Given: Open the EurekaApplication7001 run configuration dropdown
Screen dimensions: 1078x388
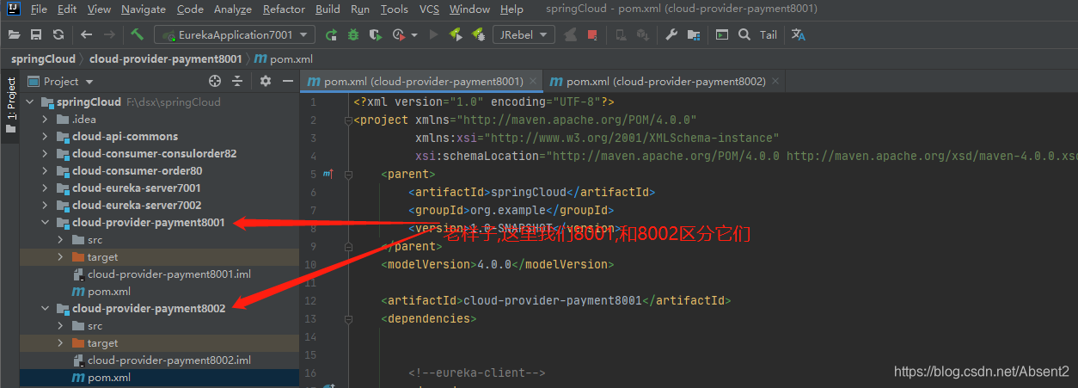Looking at the screenshot, I should pyautogui.click(x=235, y=34).
